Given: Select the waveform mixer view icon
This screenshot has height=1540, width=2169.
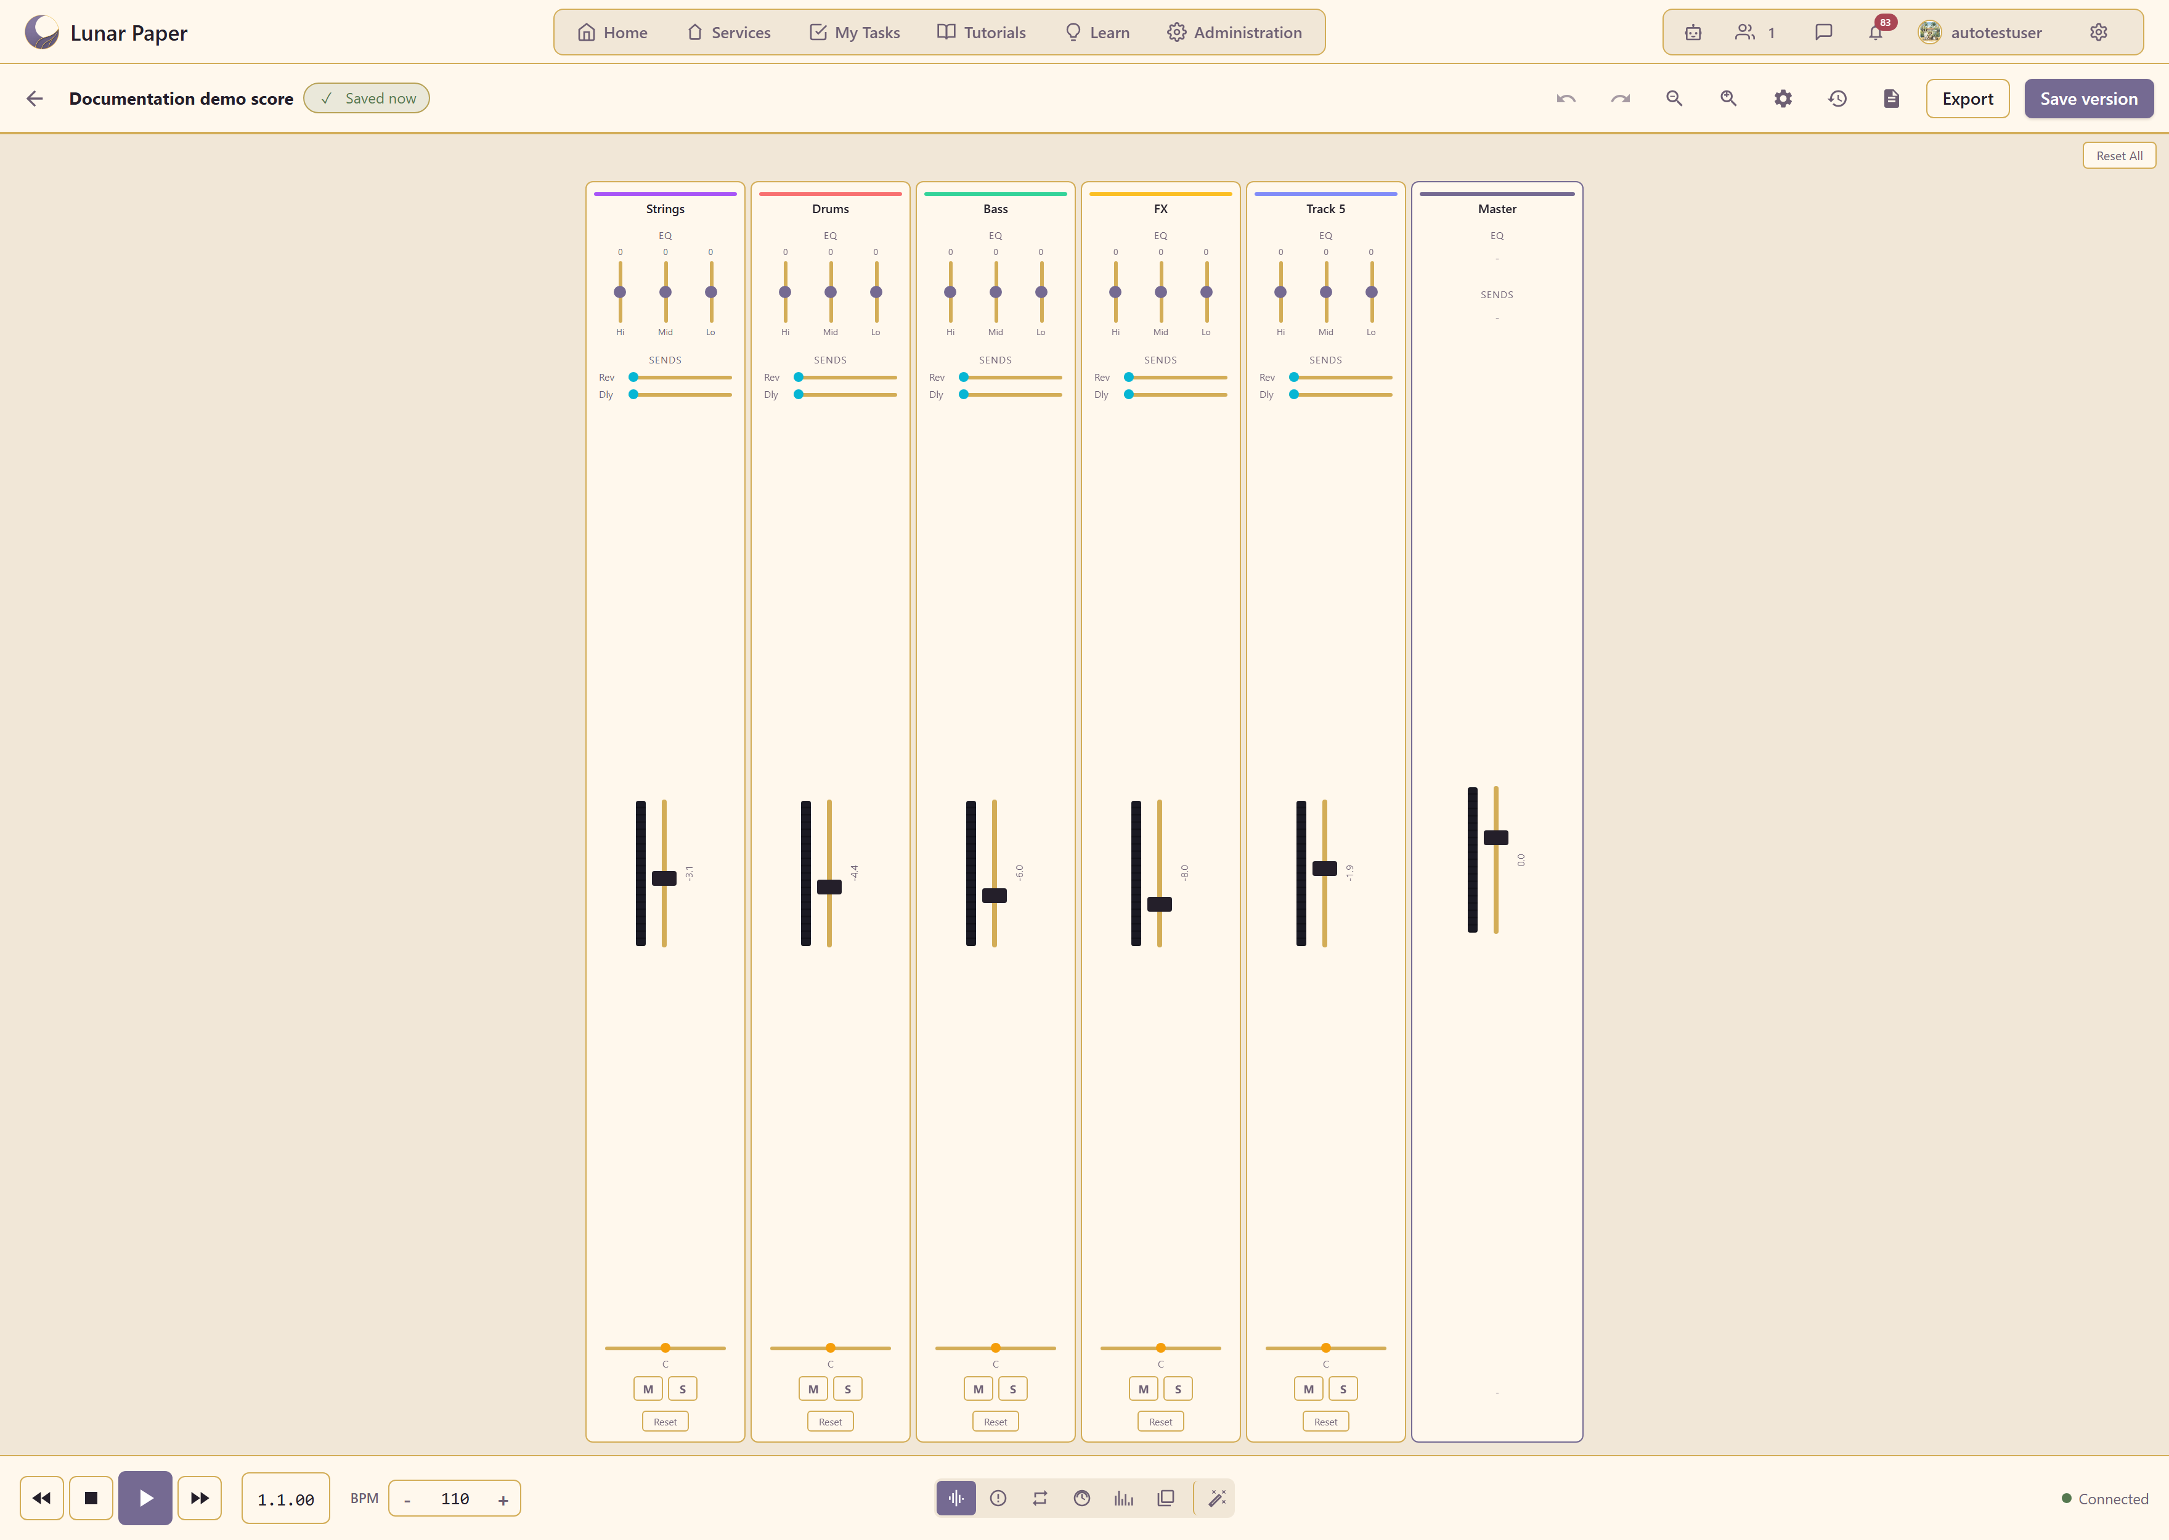Looking at the screenshot, I should [x=956, y=1498].
